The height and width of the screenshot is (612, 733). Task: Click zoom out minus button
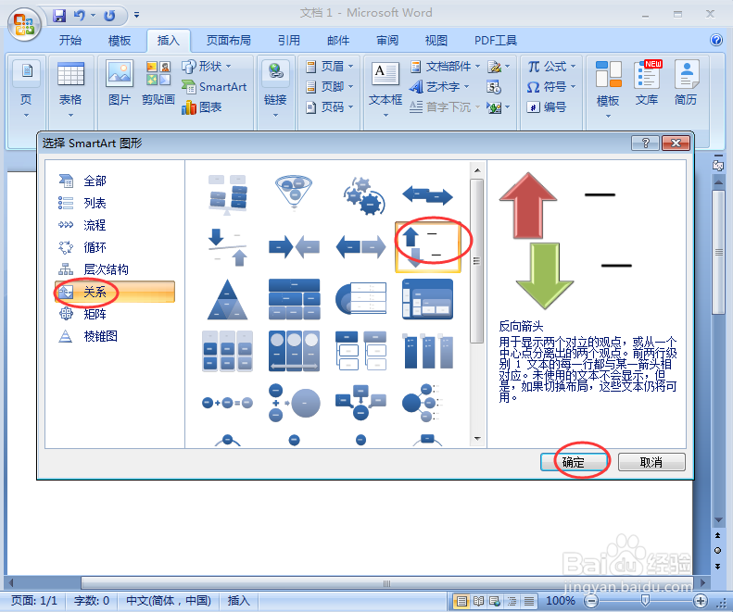coord(591,601)
